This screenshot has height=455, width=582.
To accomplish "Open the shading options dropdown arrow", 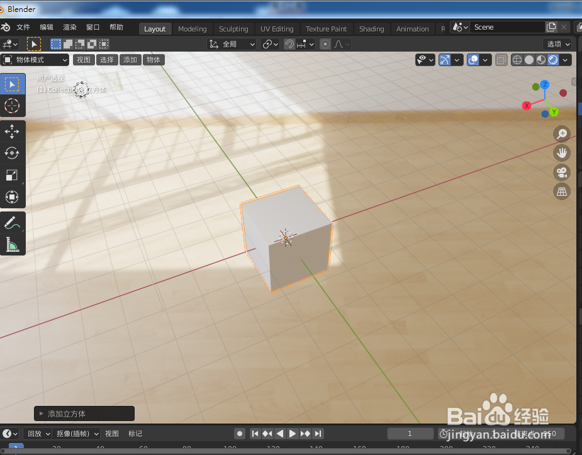I will (565, 60).
